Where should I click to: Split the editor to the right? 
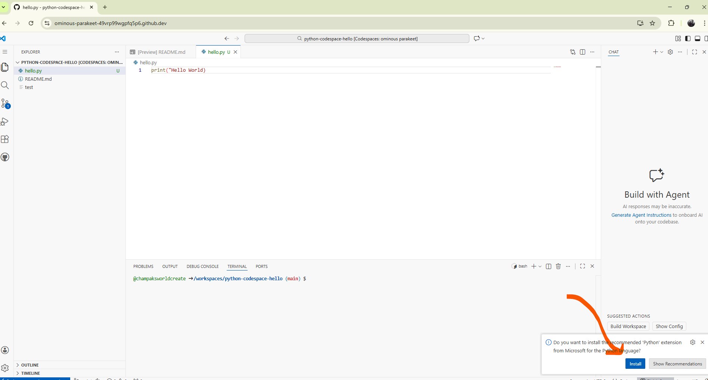coord(583,52)
